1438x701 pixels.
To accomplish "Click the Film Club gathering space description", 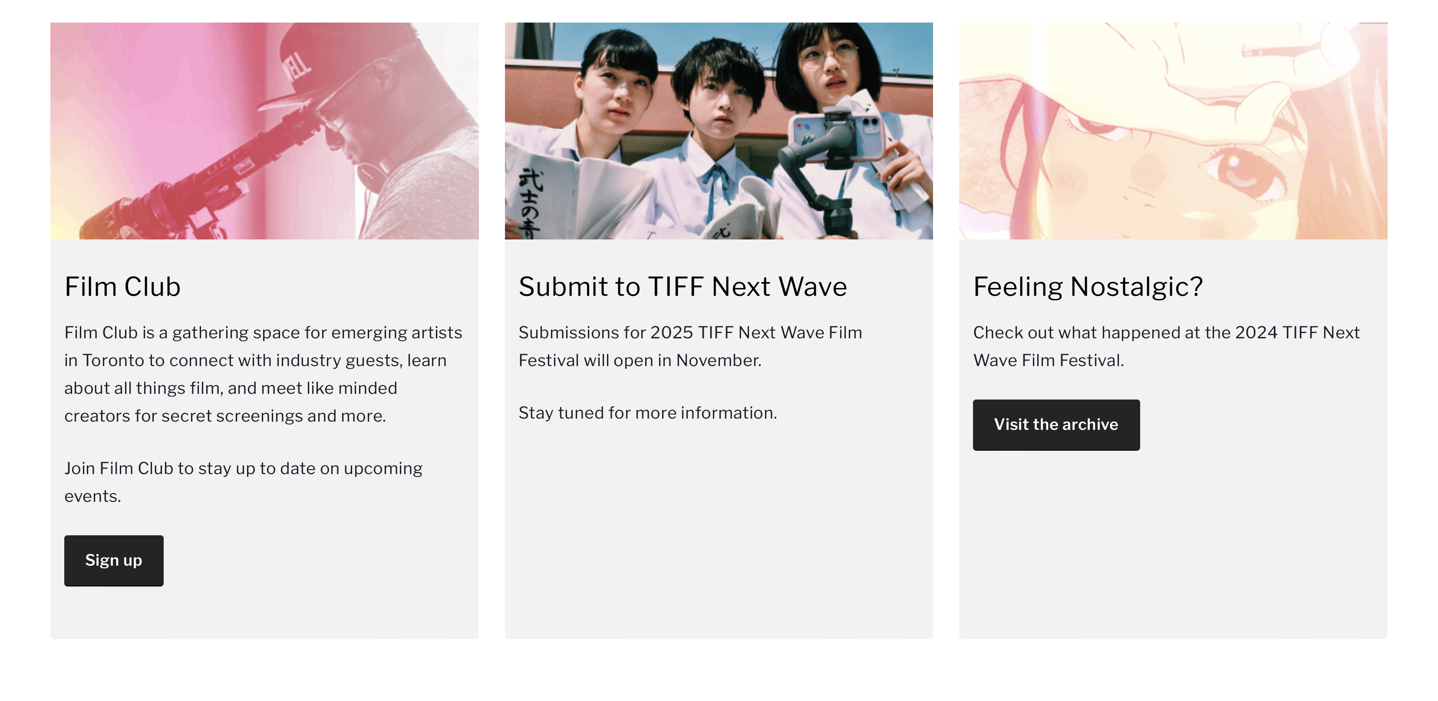I will point(263,373).
